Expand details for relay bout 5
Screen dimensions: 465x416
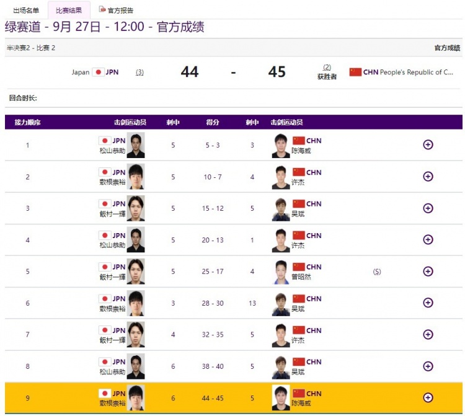(428, 272)
